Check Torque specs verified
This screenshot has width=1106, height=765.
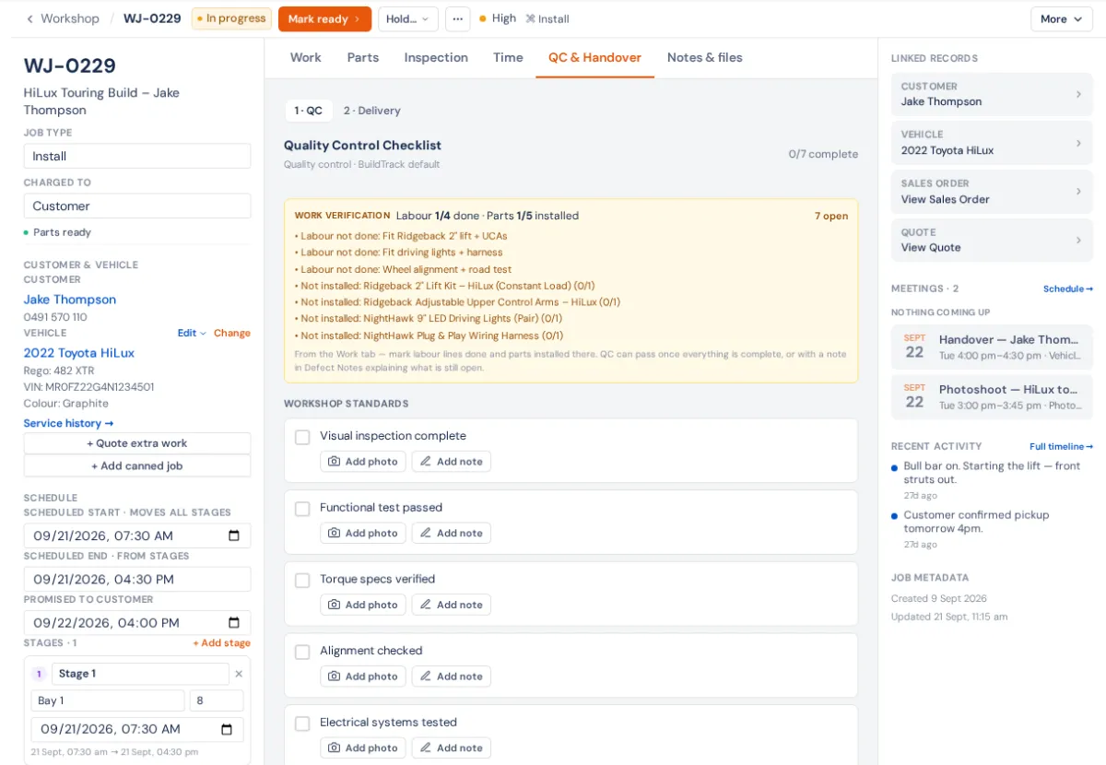(302, 581)
